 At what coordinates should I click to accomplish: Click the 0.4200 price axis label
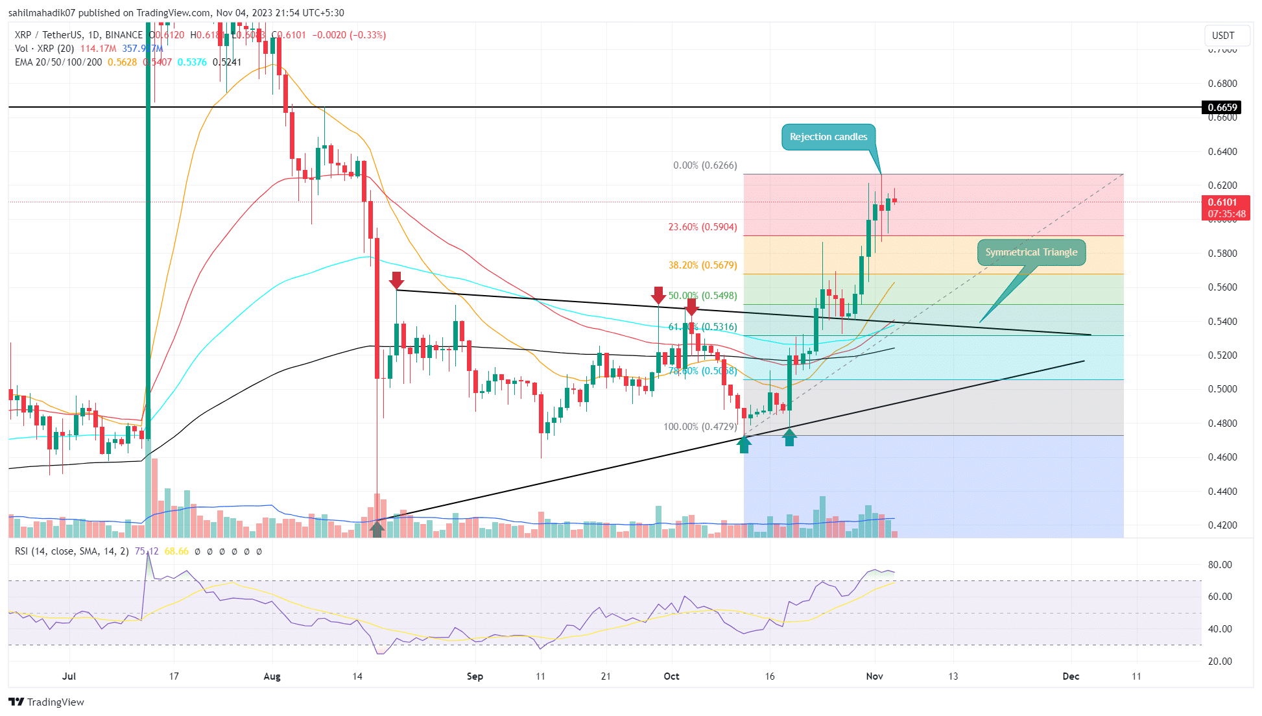point(1222,525)
